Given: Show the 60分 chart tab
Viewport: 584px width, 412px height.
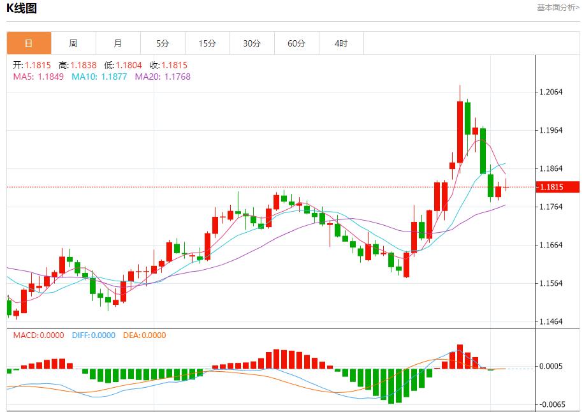Looking at the screenshot, I should tap(296, 43).
